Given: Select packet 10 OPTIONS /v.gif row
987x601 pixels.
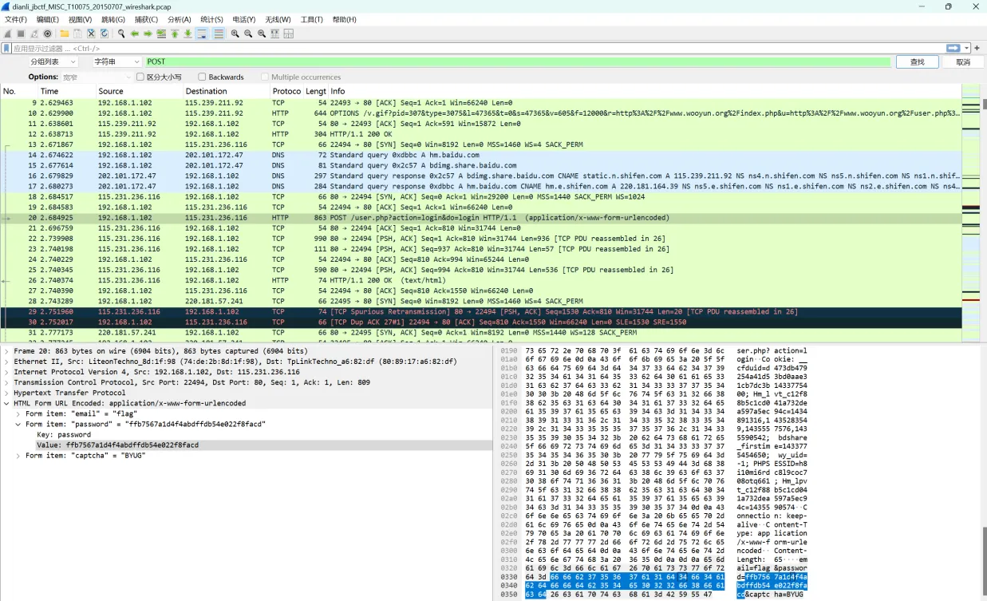Looking at the screenshot, I should (x=480, y=113).
